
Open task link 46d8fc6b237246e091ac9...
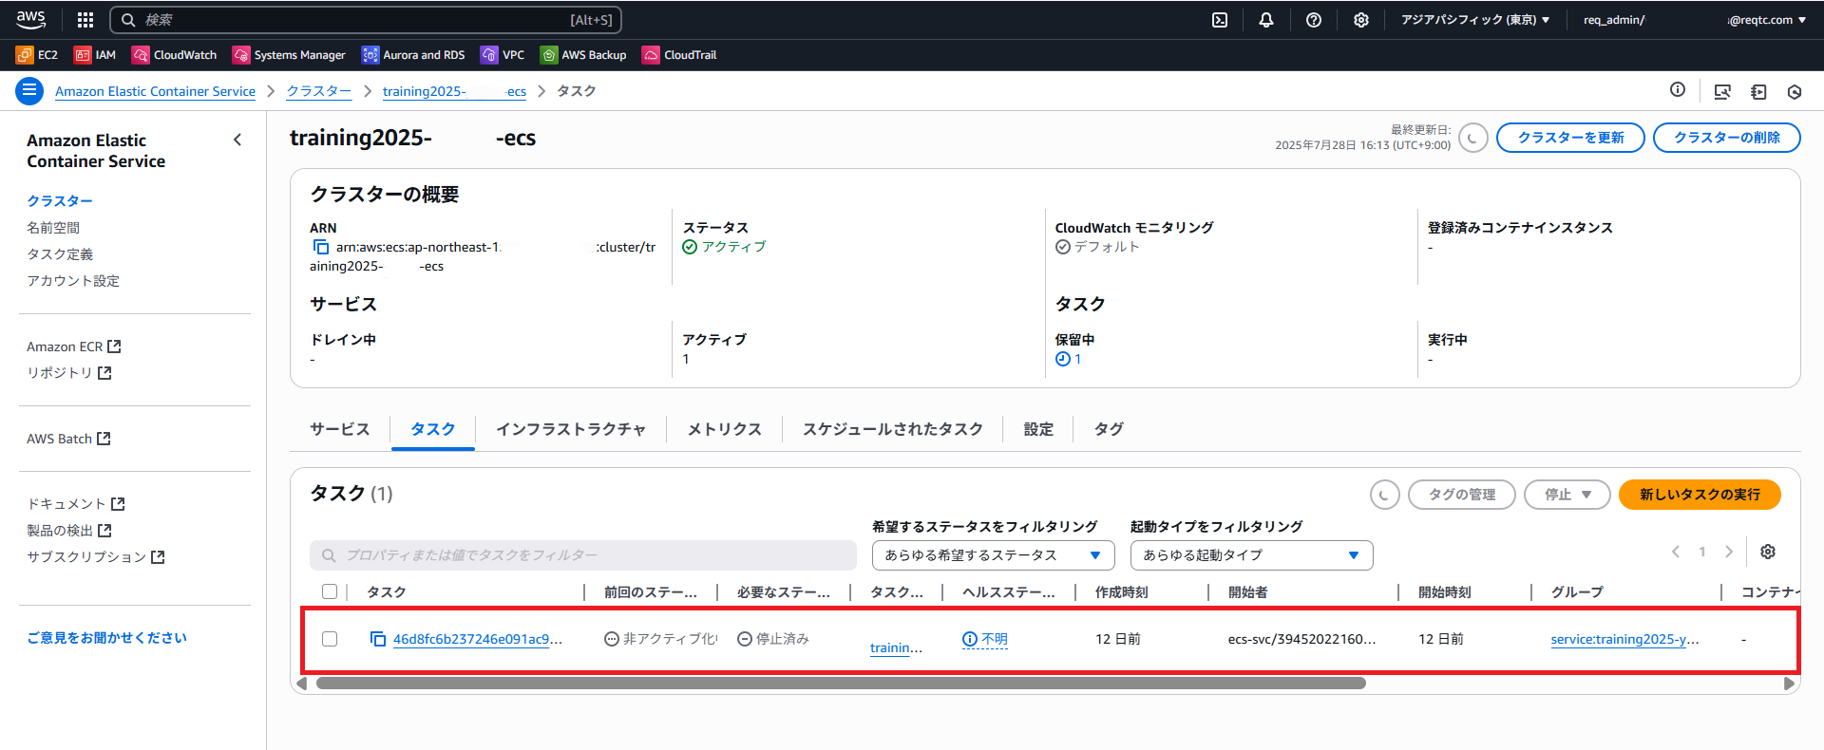point(477,639)
